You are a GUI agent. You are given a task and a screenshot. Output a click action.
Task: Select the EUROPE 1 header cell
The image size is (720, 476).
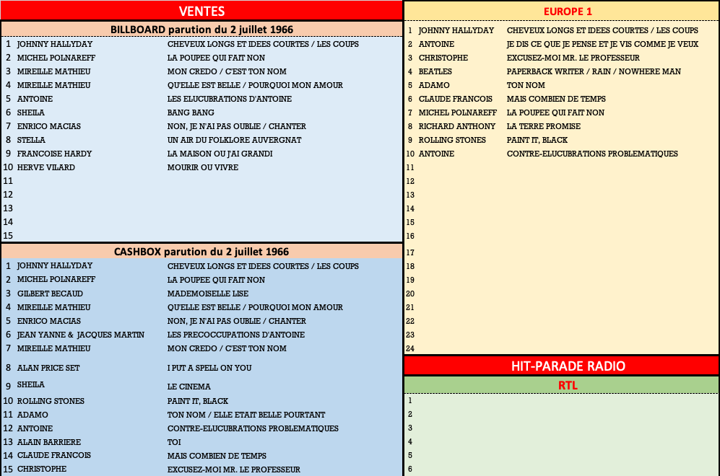click(568, 12)
